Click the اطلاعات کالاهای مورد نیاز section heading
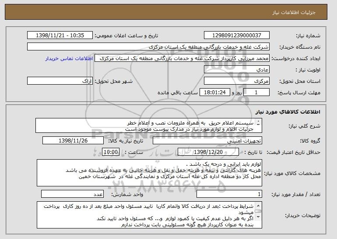 tap(288, 112)
